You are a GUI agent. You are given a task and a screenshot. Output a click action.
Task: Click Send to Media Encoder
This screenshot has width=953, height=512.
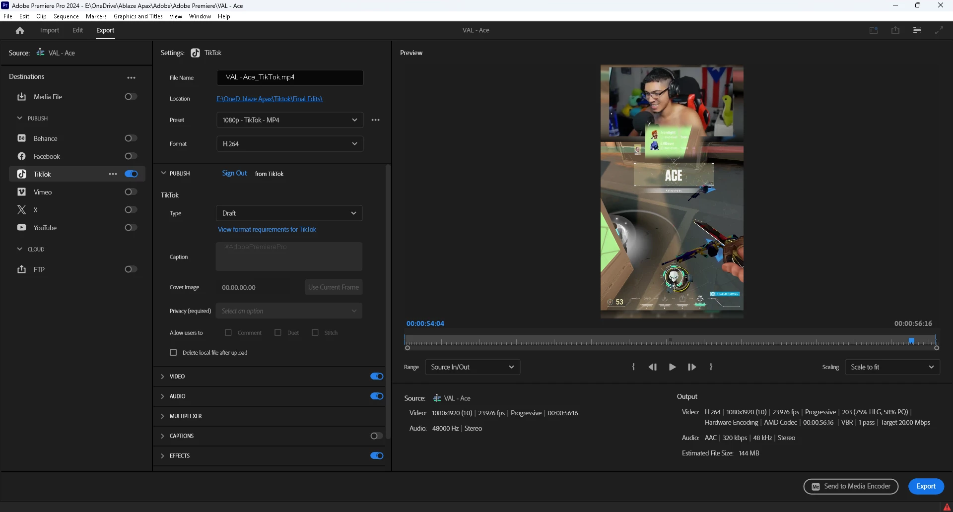pos(851,486)
